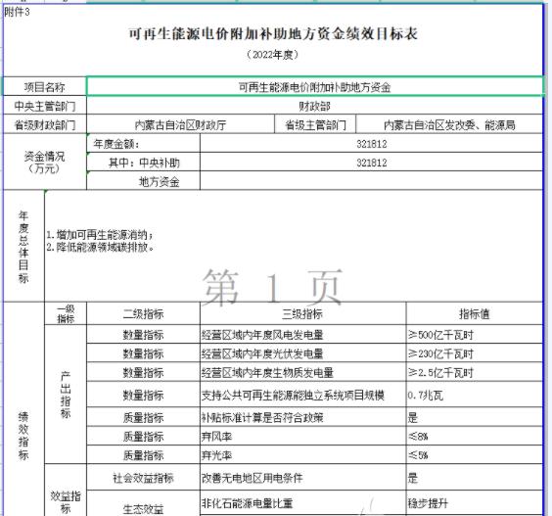The height and width of the screenshot is (516, 552).
Task: Select the （2022年度） subtitle cell
Action: [273, 55]
